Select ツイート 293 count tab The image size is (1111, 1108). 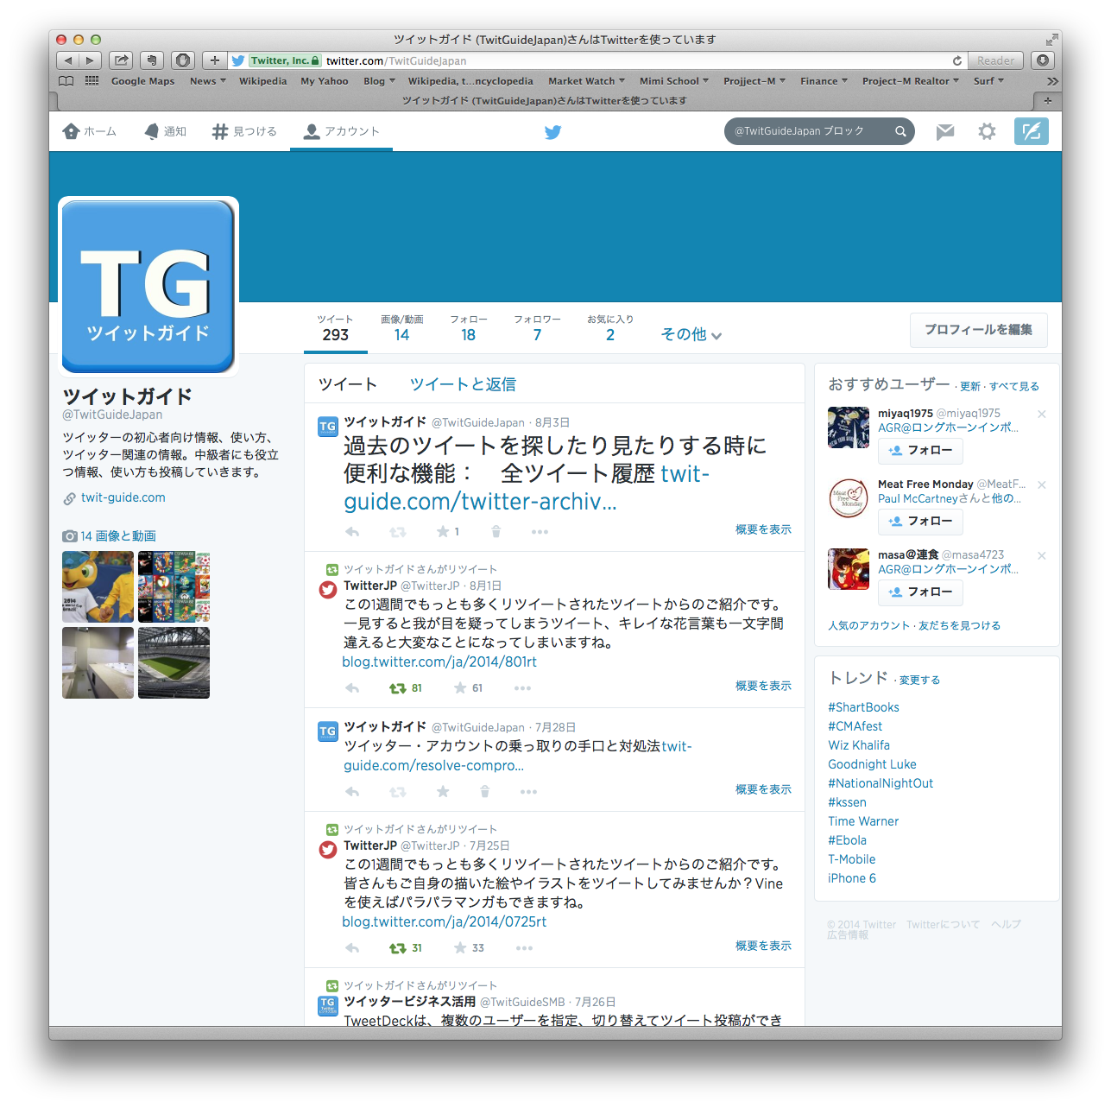tap(336, 329)
